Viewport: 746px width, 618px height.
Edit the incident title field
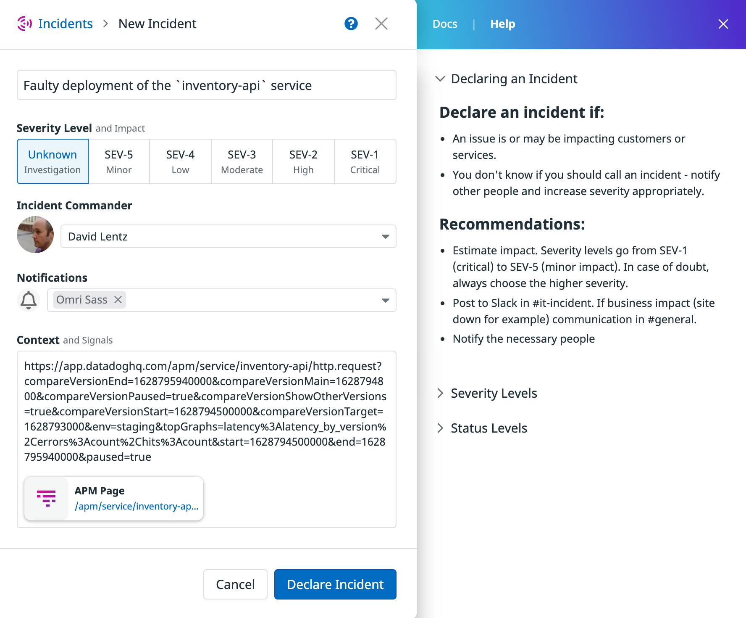[206, 85]
